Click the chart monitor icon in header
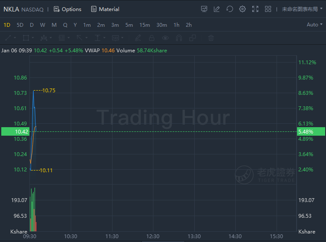 [x=204, y=9]
